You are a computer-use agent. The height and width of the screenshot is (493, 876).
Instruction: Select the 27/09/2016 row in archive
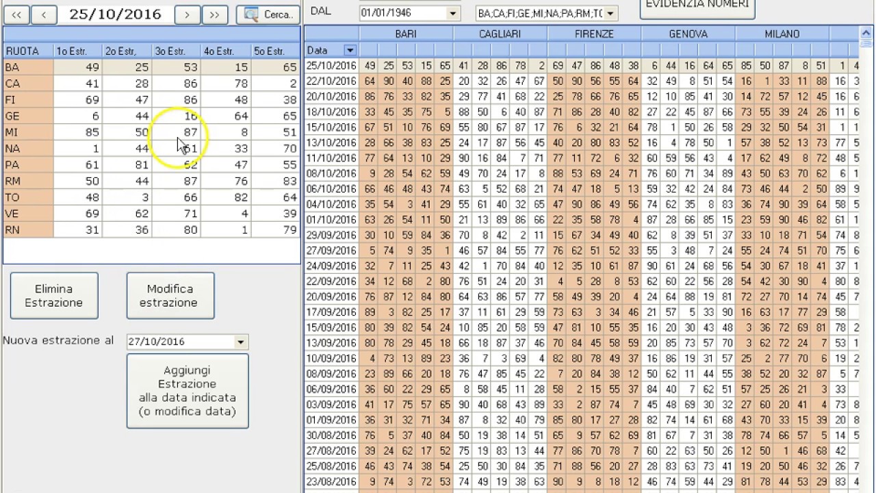point(582,251)
